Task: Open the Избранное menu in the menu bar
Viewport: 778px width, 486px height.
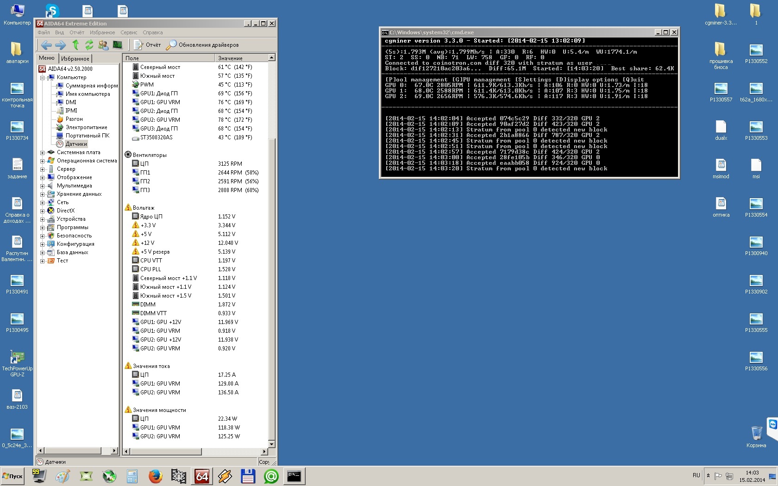Action: coord(102,32)
